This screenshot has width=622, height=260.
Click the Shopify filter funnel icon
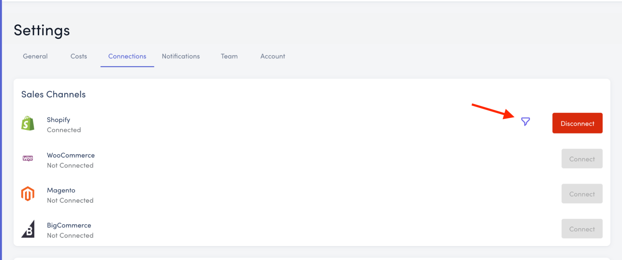click(x=525, y=121)
